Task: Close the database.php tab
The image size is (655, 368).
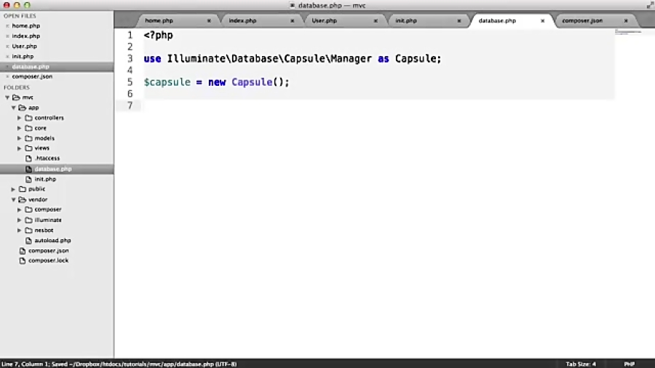Action: tap(542, 20)
